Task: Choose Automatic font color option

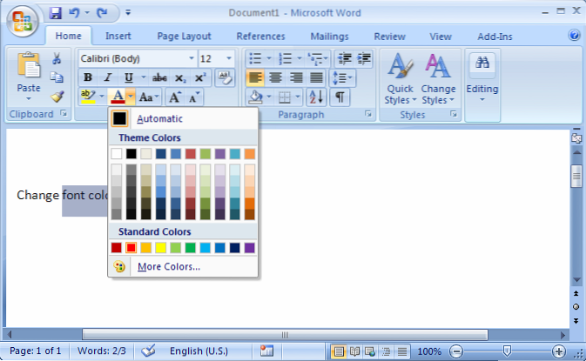Action: click(x=160, y=118)
